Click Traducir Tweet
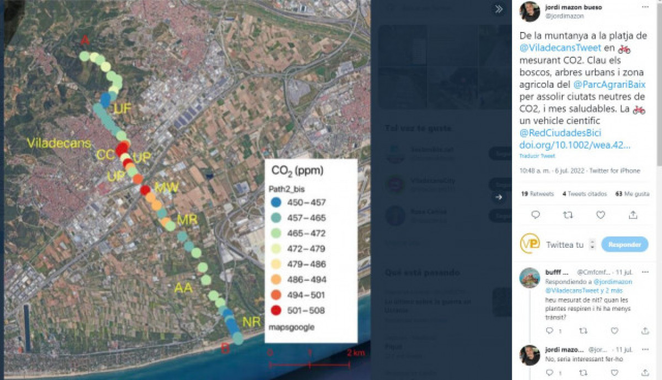Image resolution: width=662 pixels, height=380 pixels. click(x=533, y=156)
